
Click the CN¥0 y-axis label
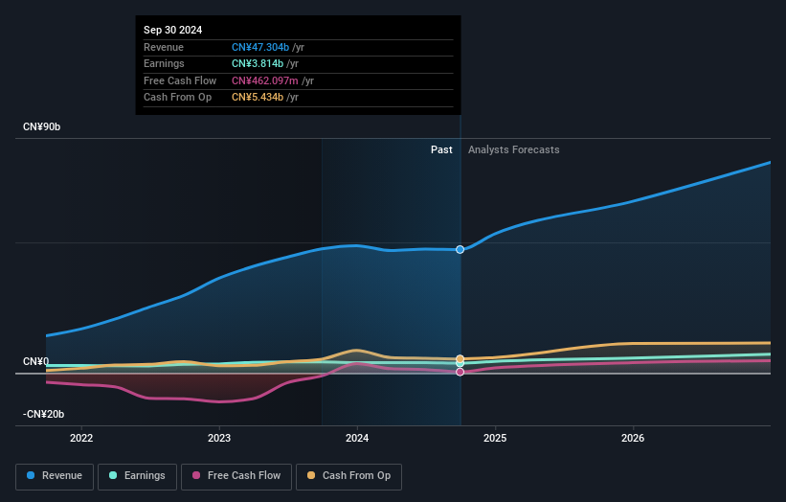click(x=35, y=361)
